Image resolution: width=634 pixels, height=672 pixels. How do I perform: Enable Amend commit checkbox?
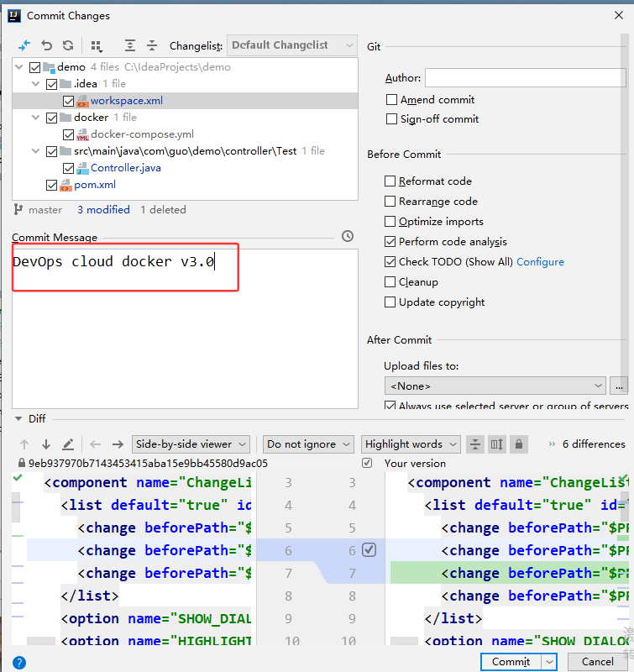point(391,99)
